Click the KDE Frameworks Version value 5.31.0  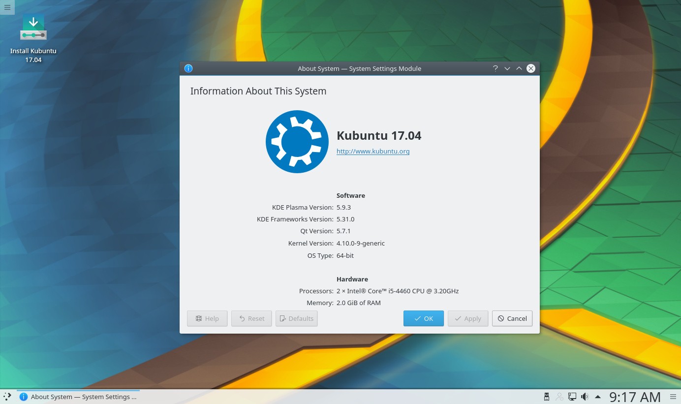tap(345, 219)
